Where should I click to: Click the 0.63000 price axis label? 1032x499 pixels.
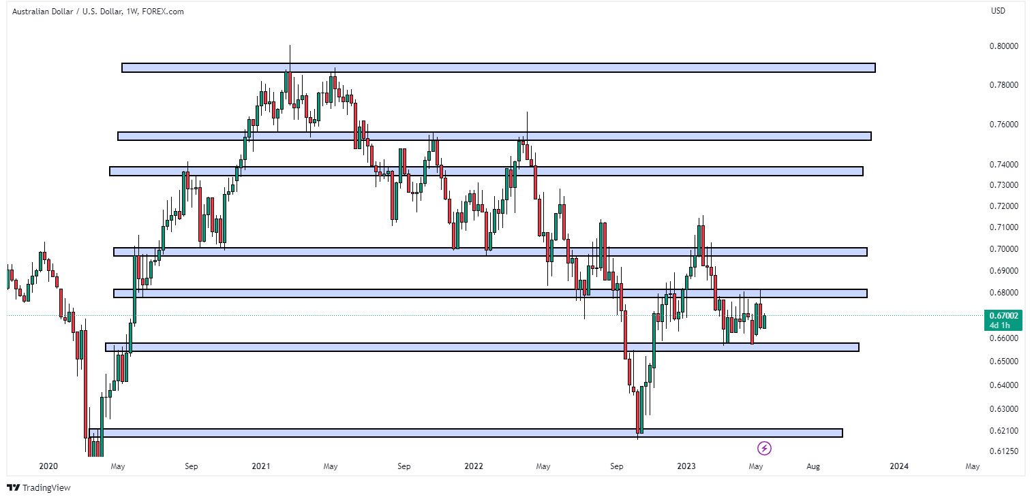pos(1003,409)
